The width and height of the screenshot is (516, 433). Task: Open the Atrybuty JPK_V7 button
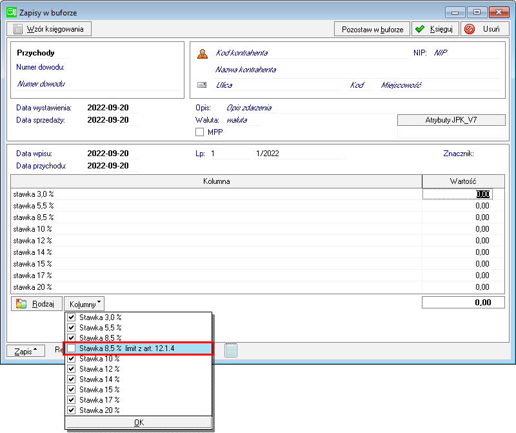[x=451, y=120]
